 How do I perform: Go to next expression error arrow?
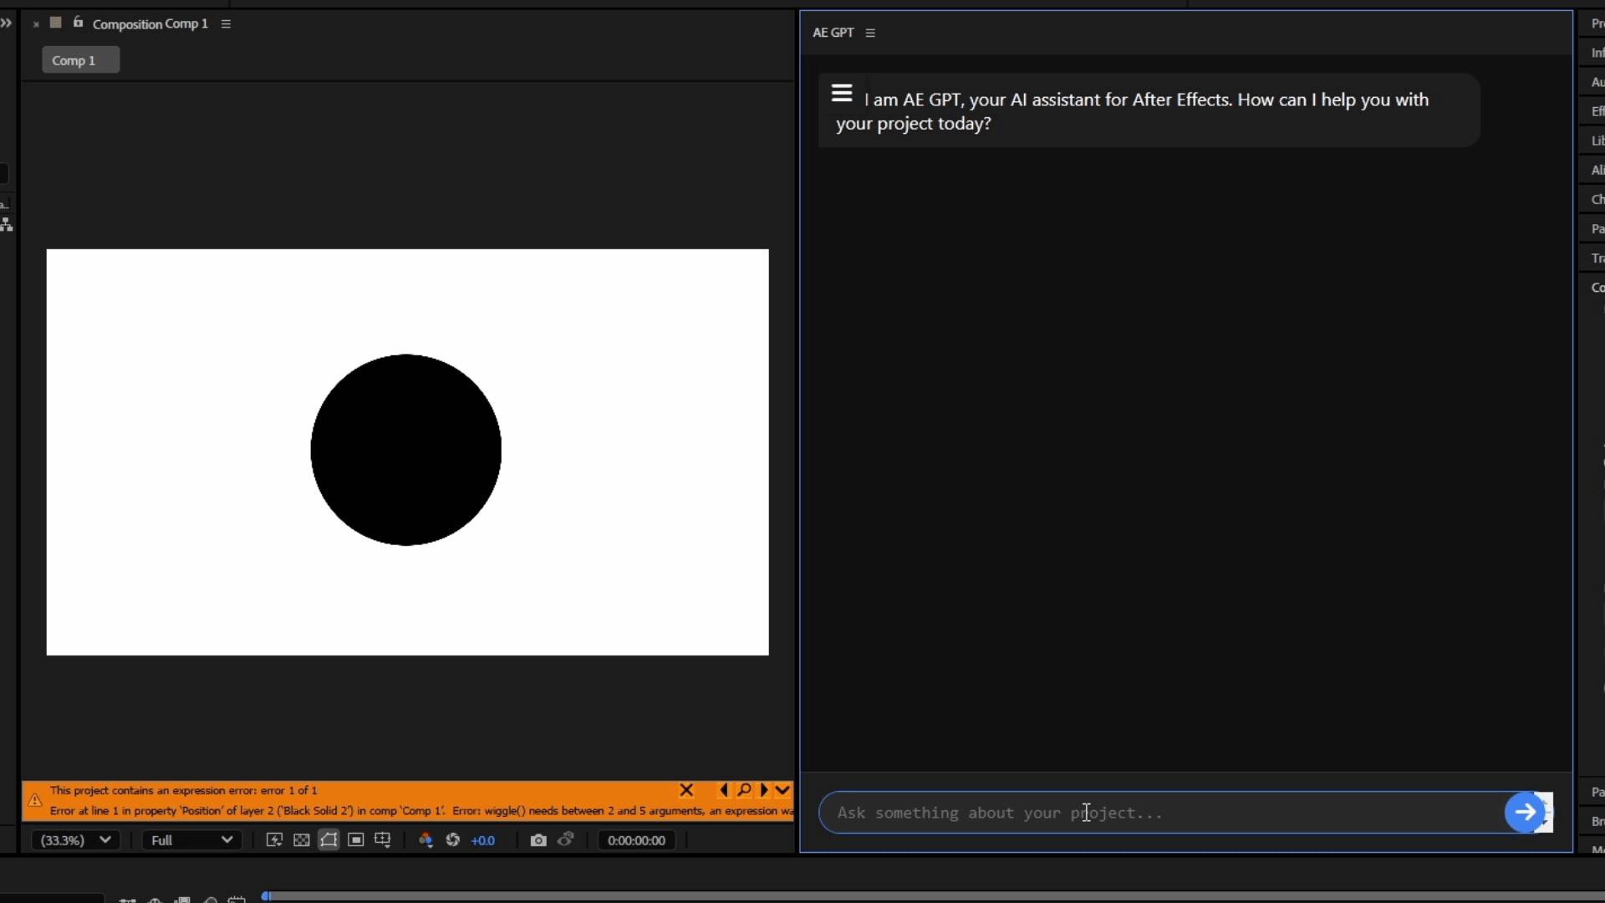[x=763, y=790]
